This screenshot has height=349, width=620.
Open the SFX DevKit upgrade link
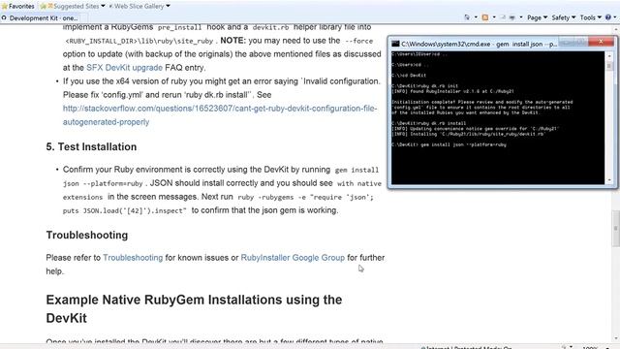[124, 68]
